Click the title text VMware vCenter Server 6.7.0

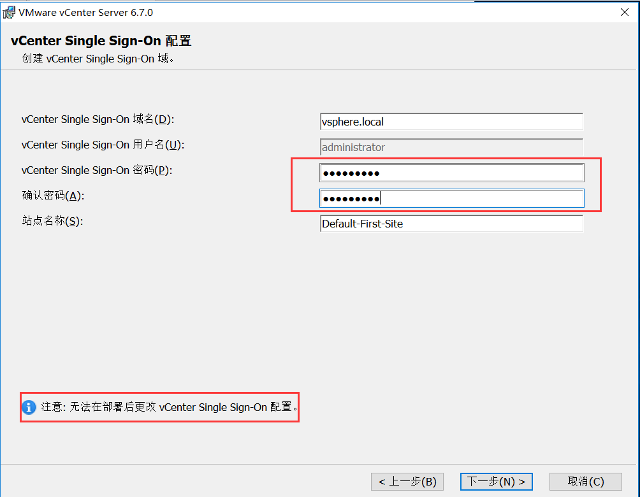point(85,13)
